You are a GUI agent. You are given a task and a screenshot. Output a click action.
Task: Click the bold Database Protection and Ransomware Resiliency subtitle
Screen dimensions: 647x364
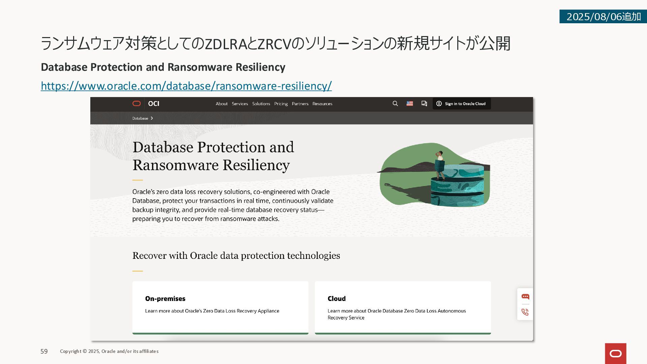pyautogui.click(x=163, y=67)
